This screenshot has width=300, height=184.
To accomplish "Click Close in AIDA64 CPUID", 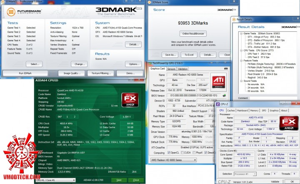I will click(136, 180).
